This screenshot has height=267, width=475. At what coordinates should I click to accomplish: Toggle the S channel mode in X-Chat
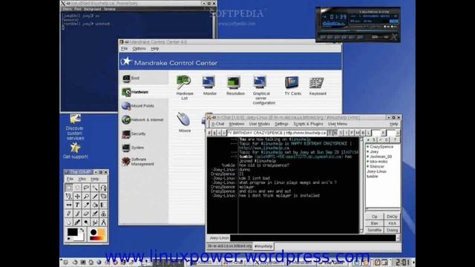point(341,133)
